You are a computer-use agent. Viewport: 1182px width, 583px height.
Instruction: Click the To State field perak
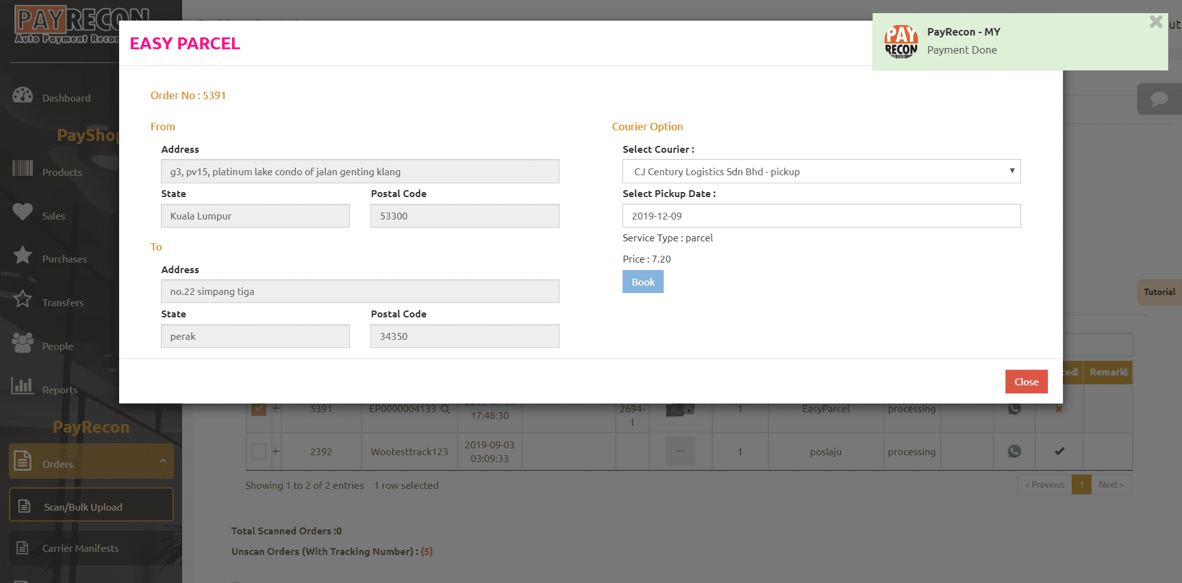coord(255,336)
